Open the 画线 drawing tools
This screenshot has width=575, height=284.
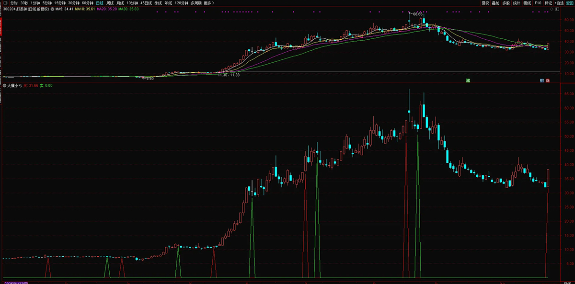point(527,3)
